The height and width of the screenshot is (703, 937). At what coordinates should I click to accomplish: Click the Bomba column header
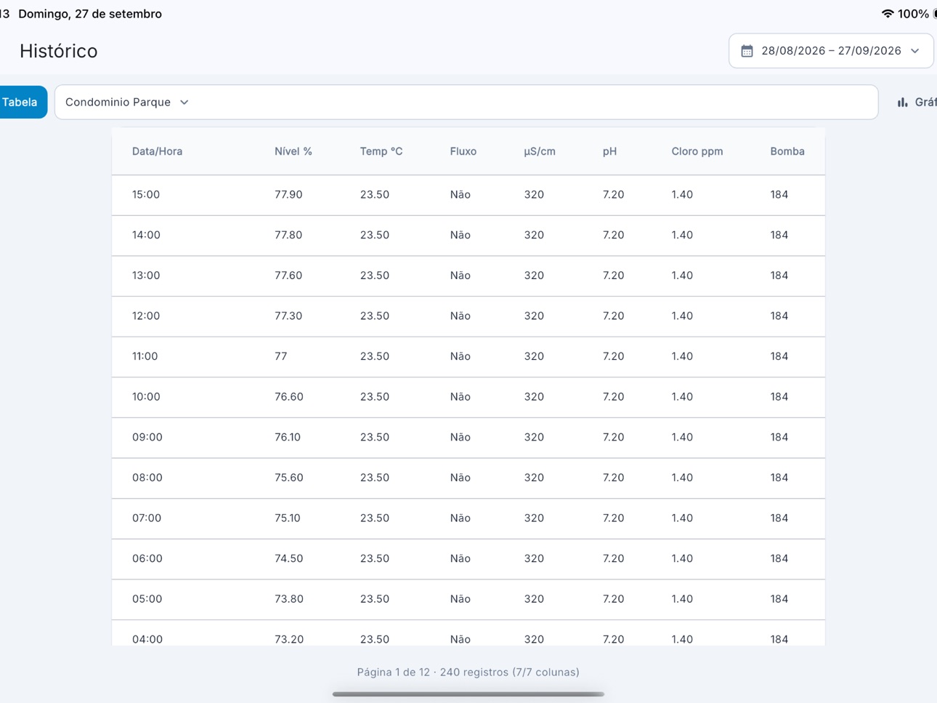coord(787,151)
